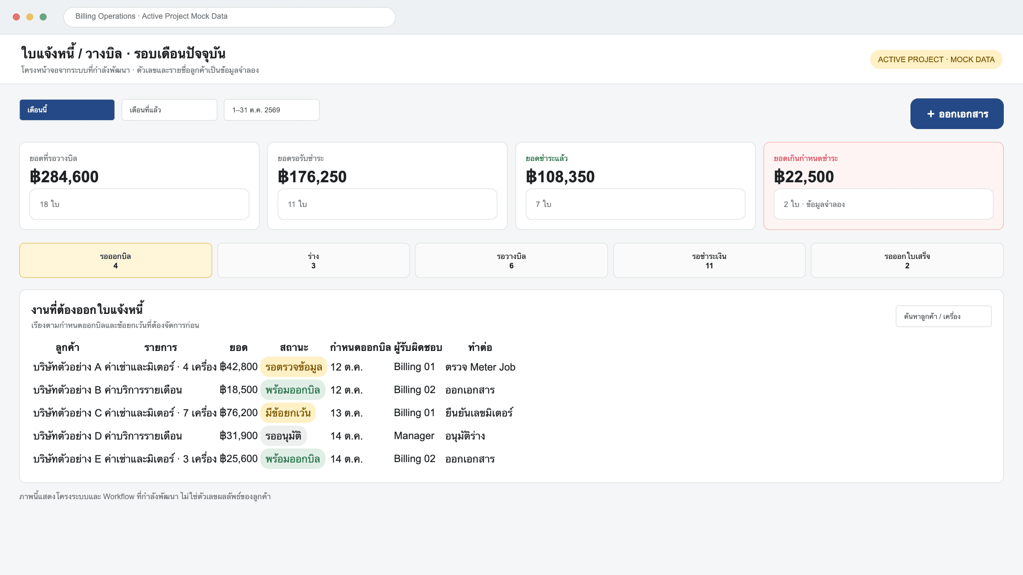
Task: Select the เดือนที่แล้ว period button
Action: [169, 110]
